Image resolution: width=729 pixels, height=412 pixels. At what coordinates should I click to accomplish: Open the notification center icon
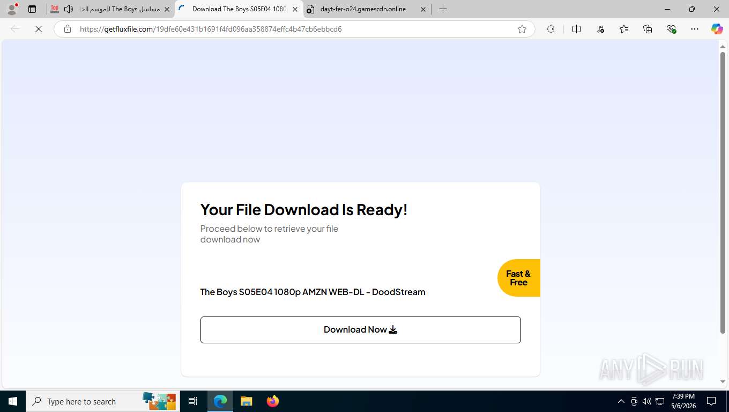[711, 401]
